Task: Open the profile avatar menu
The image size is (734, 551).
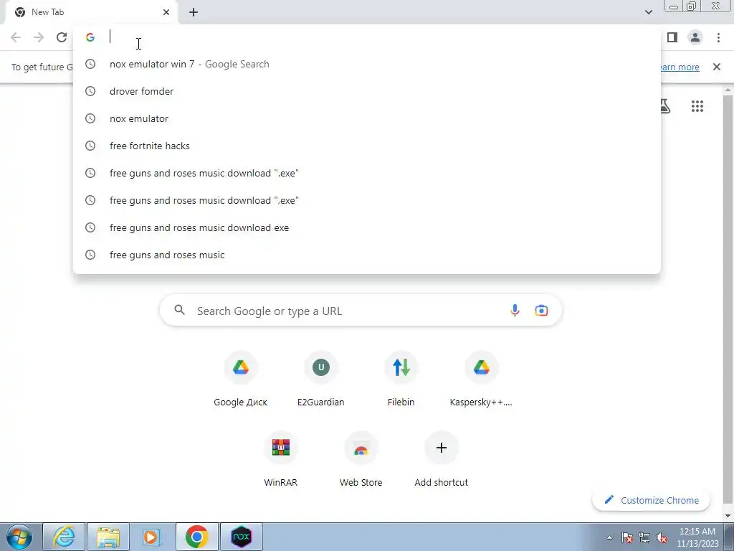Action: tap(695, 37)
